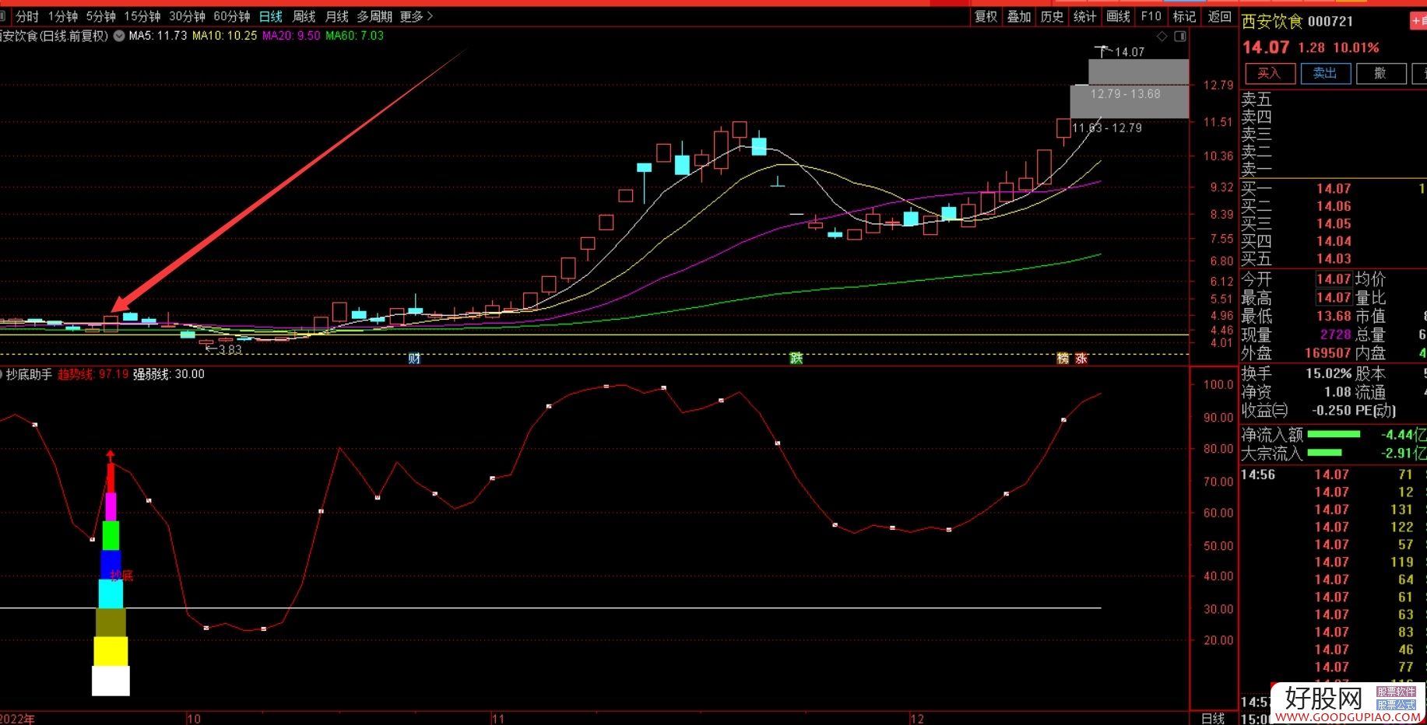Toggle the side panel layout icon
The height and width of the screenshot is (725, 1427).
(x=1180, y=37)
